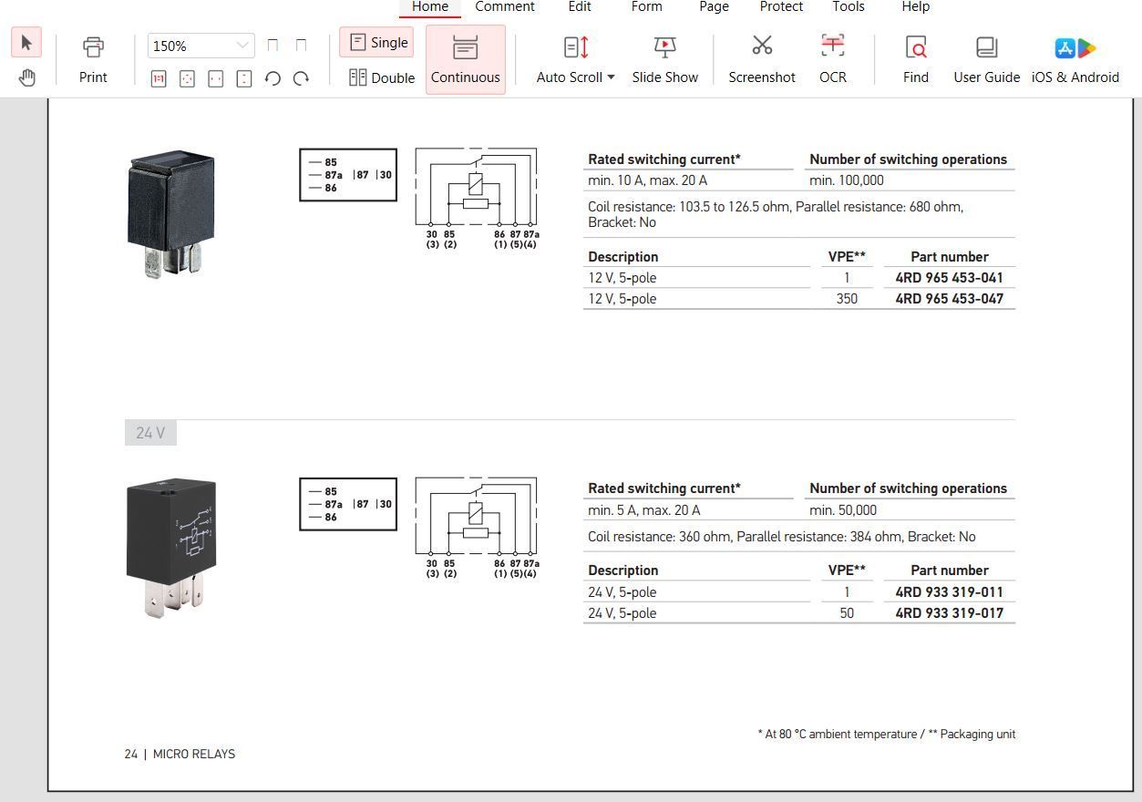The image size is (1142, 802).
Task: Rotate the page counterclockwise
Action: click(273, 79)
